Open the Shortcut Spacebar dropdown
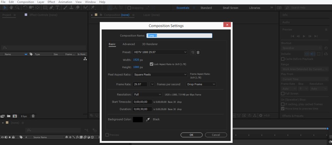The height and width of the screenshot is (145, 332). tap(302, 48)
